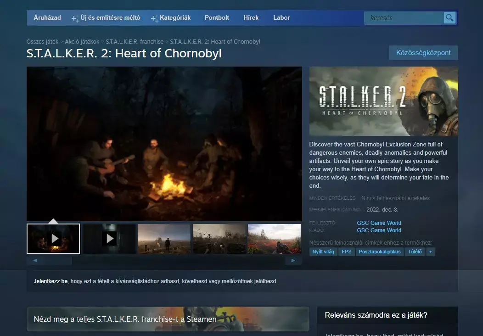Expand the Kategóriák menu
This screenshot has height=336, width=483.
pyautogui.click(x=171, y=18)
